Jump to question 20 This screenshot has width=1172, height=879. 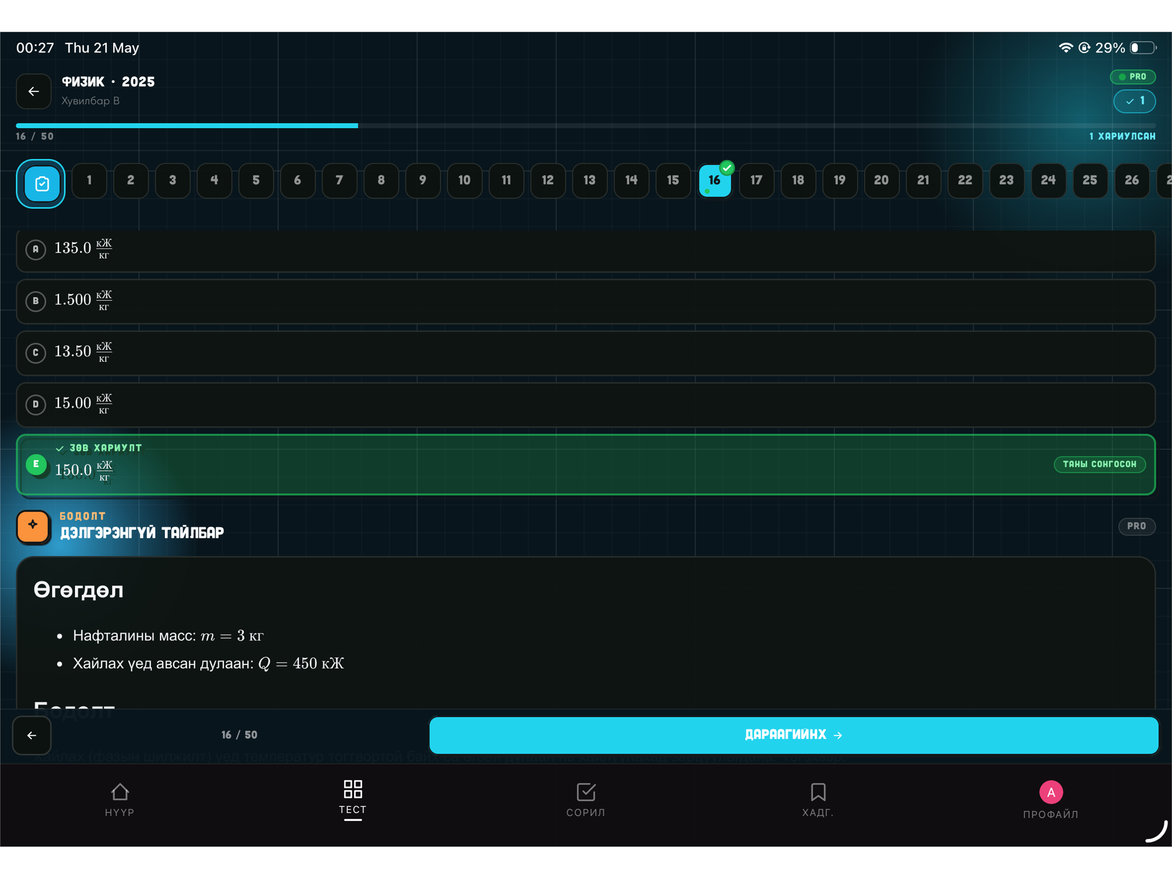click(882, 181)
